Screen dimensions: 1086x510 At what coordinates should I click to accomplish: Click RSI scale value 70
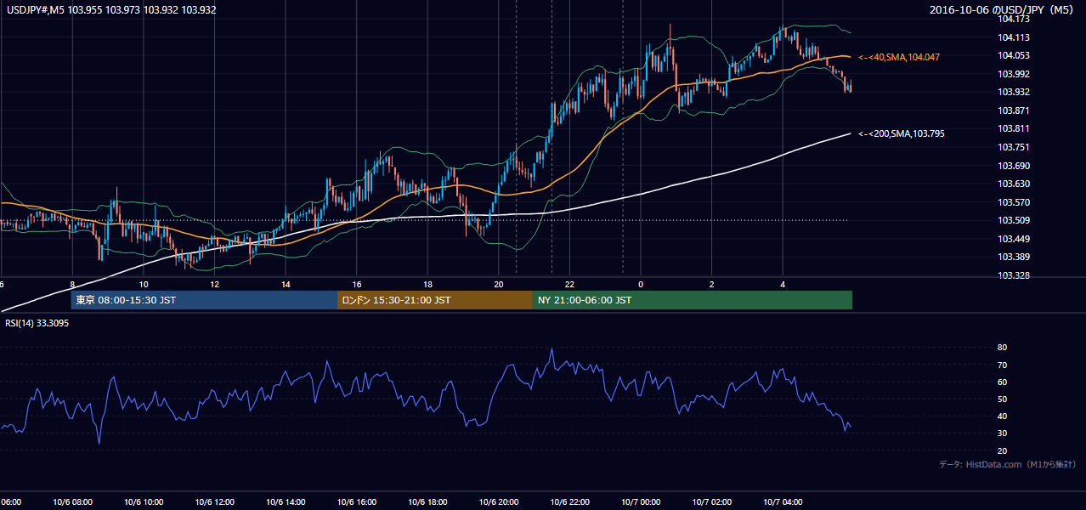[1002, 365]
